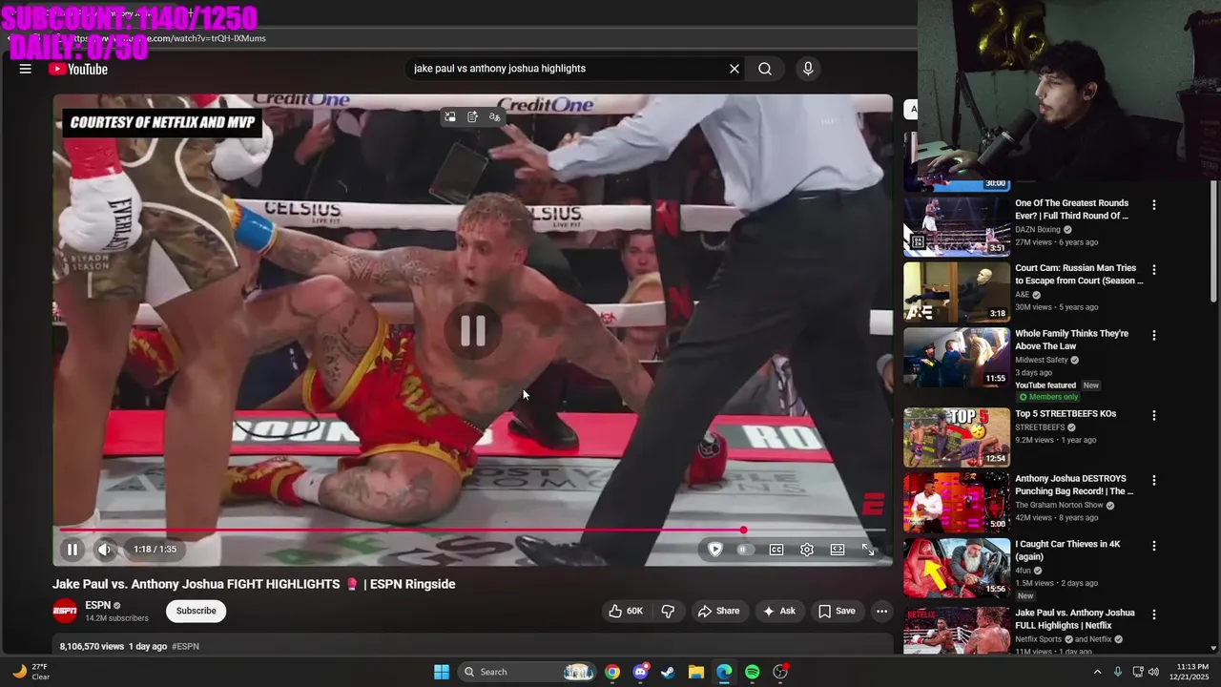1221x687 pixels.
Task: Save the video to a playlist
Action: point(837,611)
